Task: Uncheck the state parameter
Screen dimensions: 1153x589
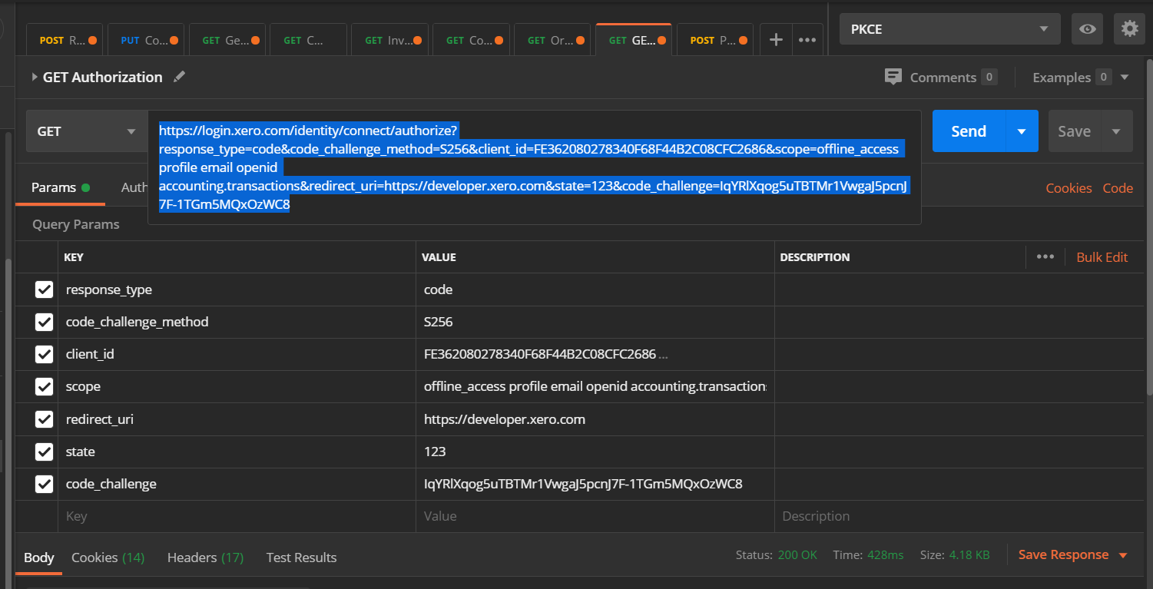Action: click(44, 452)
